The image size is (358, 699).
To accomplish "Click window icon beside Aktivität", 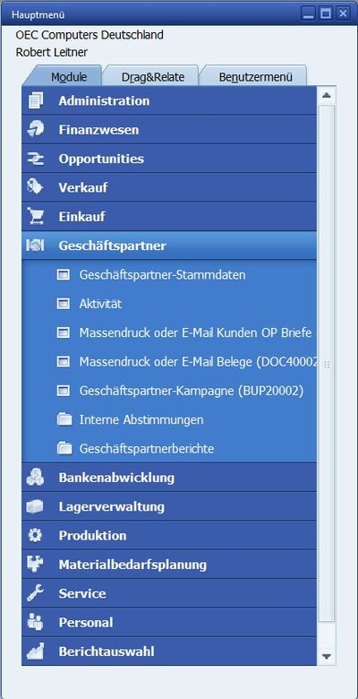I will pos(64,304).
